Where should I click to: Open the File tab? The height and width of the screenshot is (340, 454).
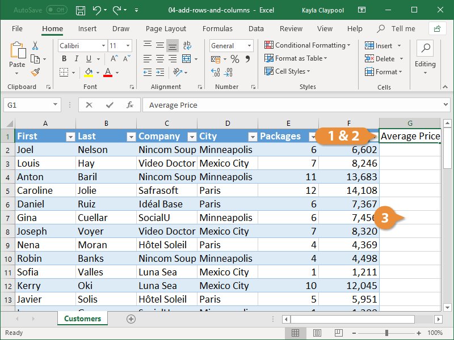(x=17, y=29)
